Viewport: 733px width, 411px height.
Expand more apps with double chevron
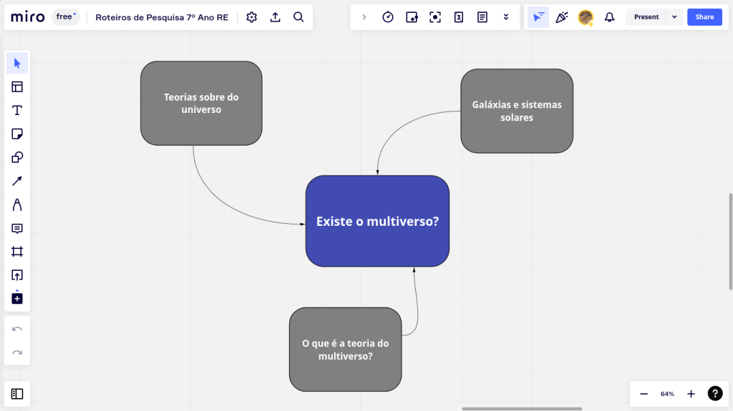(506, 17)
